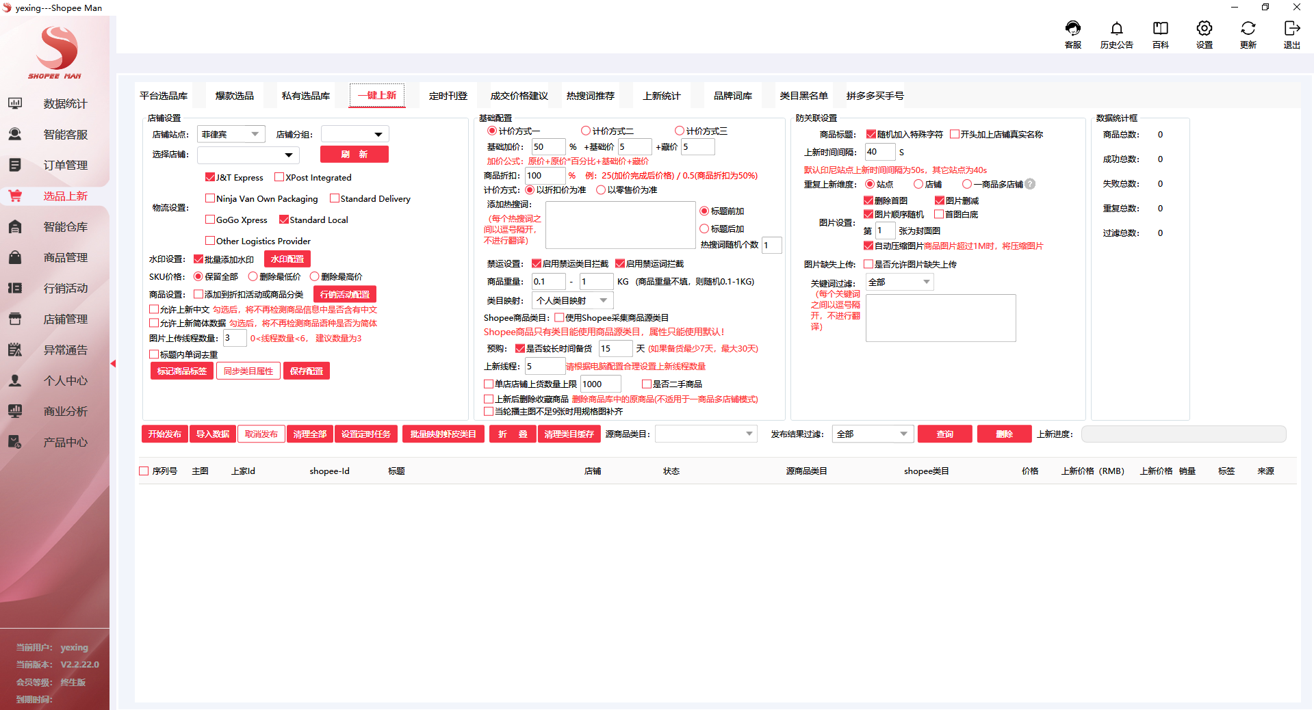Click the 添加热搜词 text area

pos(621,225)
